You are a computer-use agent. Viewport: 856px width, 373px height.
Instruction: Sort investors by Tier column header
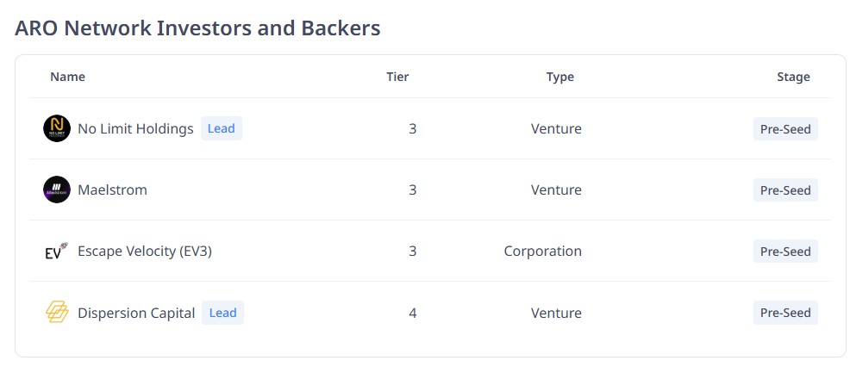coord(397,77)
